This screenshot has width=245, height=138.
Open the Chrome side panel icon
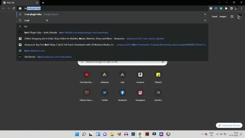tap(231, 8)
